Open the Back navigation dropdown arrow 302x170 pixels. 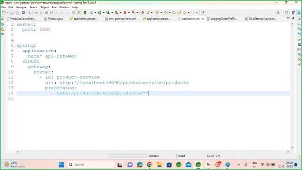[188, 13]
